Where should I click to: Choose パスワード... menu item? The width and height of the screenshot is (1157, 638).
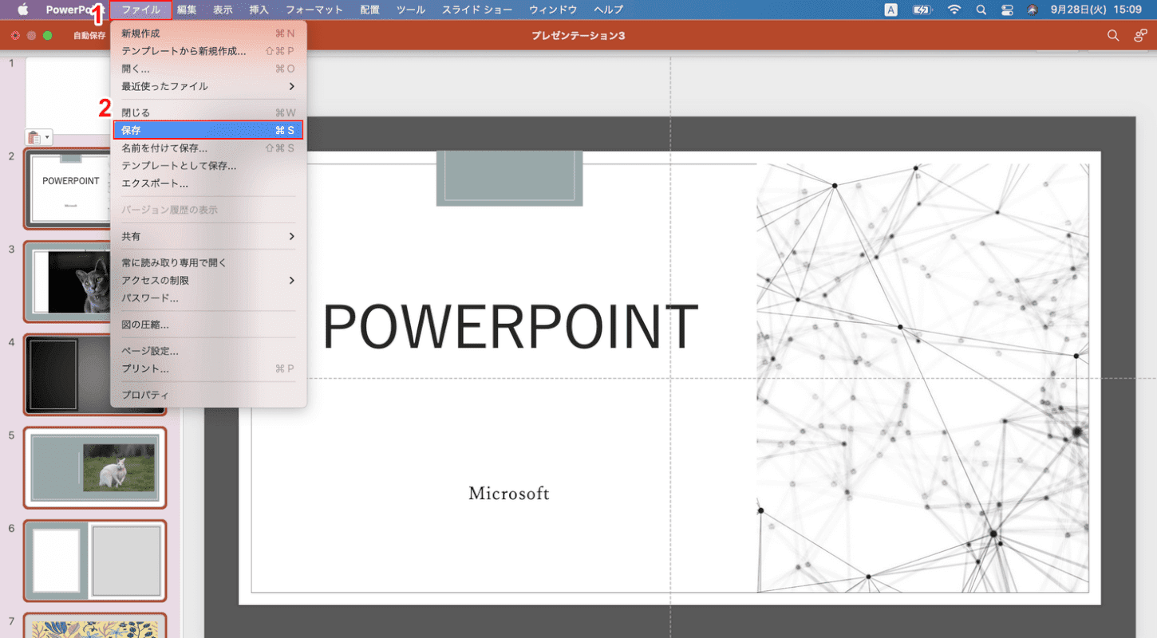click(208, 298)
